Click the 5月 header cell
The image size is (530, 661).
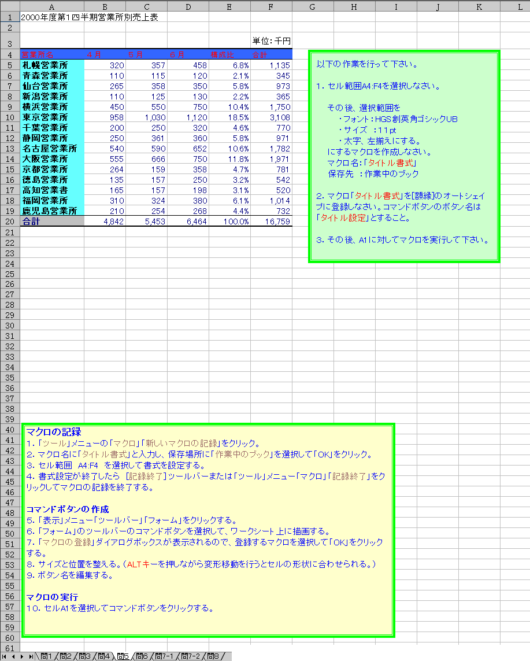click(147, 55)
